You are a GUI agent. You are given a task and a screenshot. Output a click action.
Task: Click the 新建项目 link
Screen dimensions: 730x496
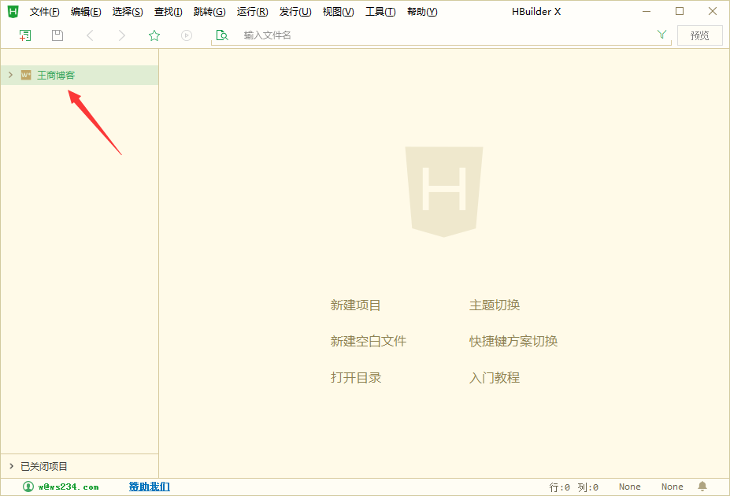(x=356, y=305)
